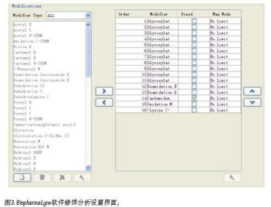Move selected modifier down with down-arrow
This screenshot has height=207, width=271.
[252, 102]
